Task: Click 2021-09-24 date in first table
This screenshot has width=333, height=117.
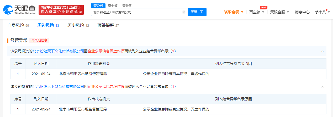Action: click(41, 74)
